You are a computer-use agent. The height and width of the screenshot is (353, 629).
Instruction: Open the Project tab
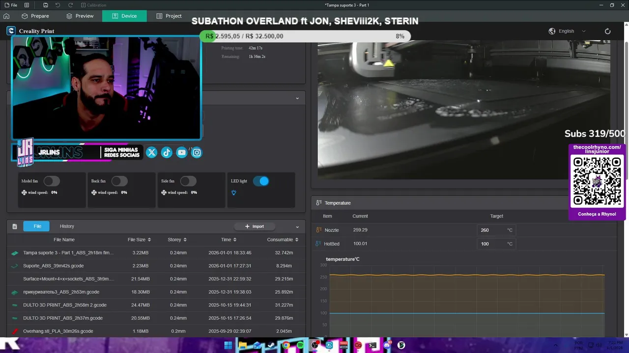coord(169,16)
